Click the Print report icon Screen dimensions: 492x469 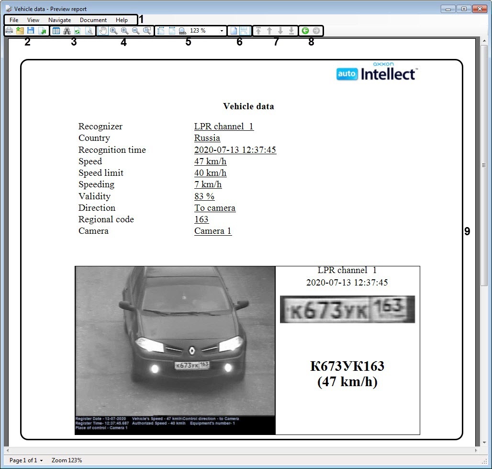click(10, 31)
